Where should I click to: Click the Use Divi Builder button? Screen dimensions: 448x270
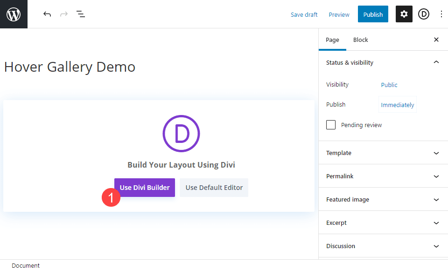click(144, 187)
